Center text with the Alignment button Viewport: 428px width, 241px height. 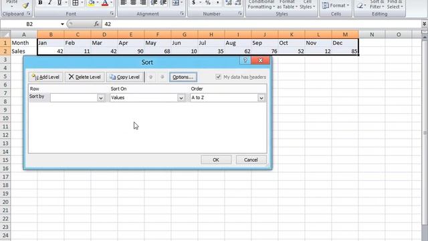point(133,3)
